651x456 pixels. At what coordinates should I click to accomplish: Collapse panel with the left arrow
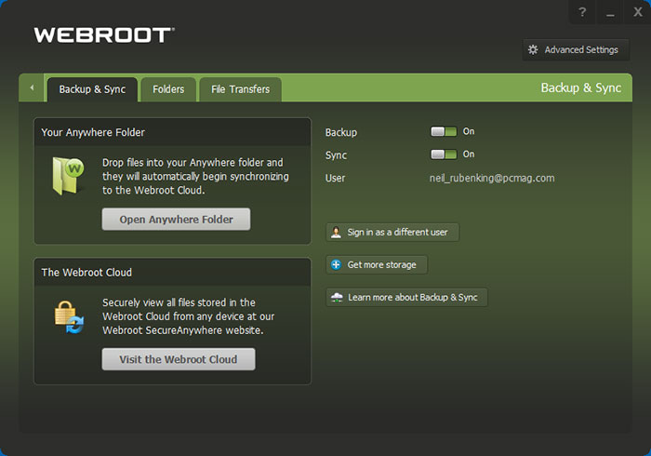coord(32,88)
